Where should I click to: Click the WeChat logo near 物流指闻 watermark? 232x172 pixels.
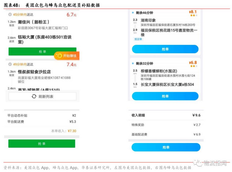198,163
